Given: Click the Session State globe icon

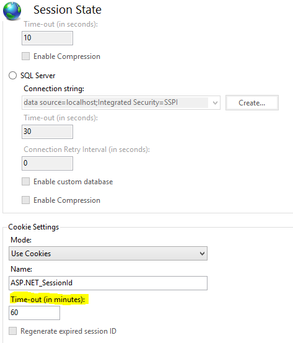Looking at the screenshot, I should click(12, 11).
